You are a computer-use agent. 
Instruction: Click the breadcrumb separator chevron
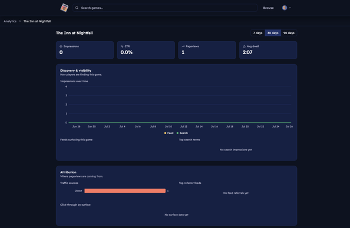20,21
